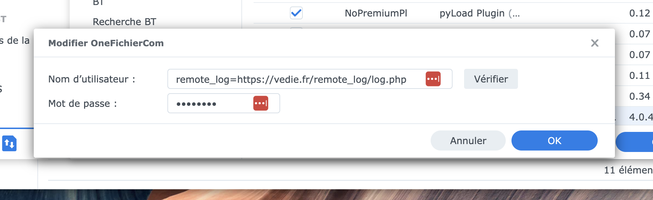The width and height of the screenshot is (653, 200).
Task: Confirm the dialog with OK
Action: click(555, 141)
